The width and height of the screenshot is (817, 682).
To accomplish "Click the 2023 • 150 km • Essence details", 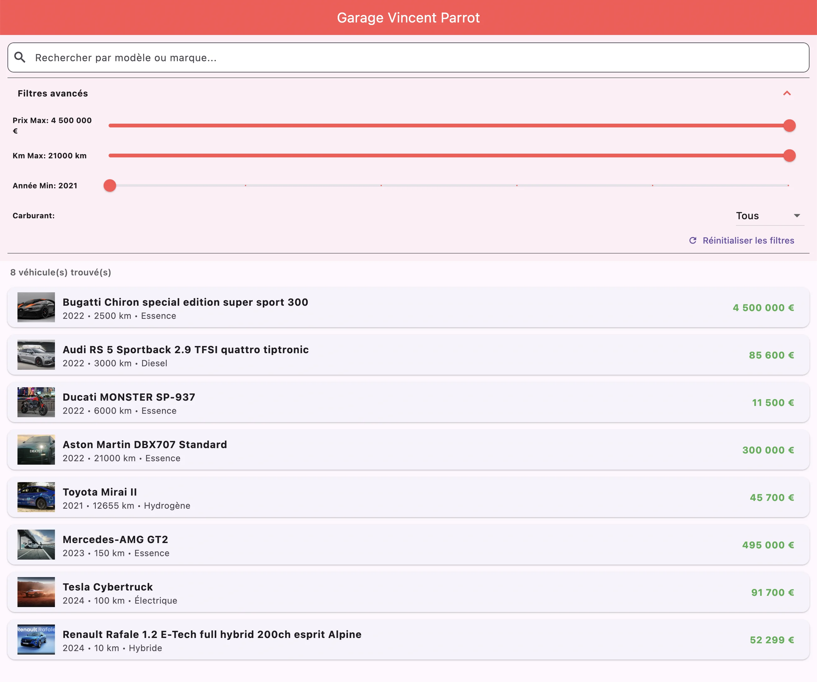I will click(116, 553).
